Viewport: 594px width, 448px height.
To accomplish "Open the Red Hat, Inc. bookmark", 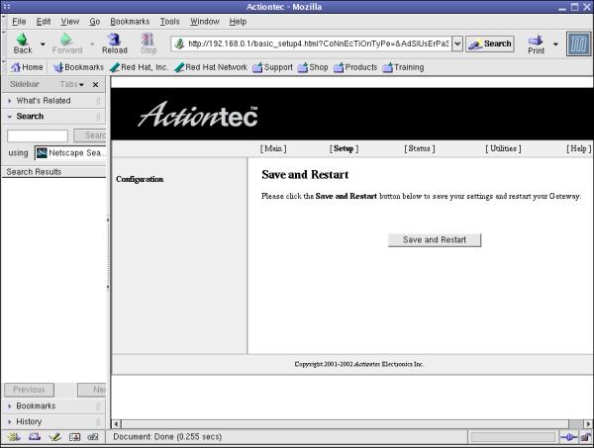I will 139,67.
